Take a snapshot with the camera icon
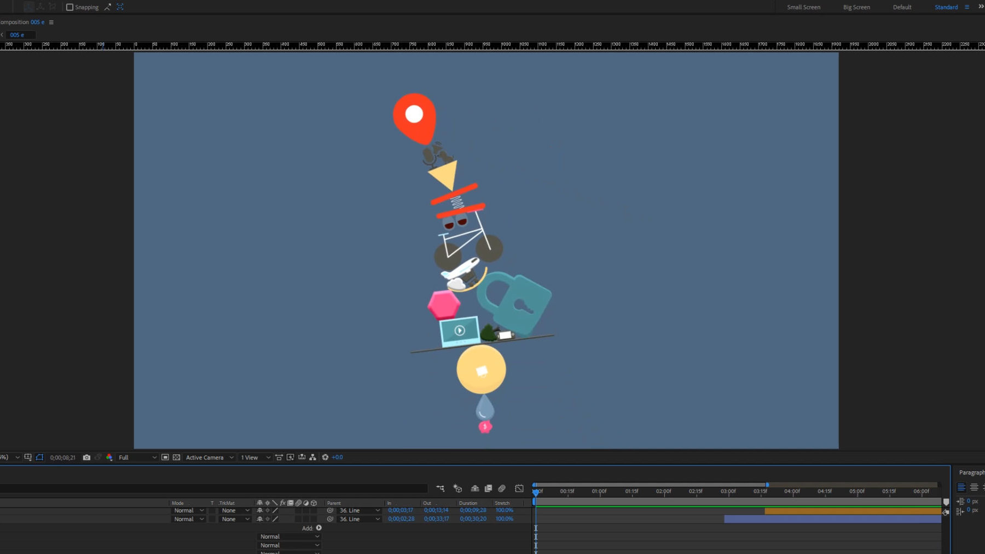The height and width of the screenshot is (554, 985). tap(86, 457)
